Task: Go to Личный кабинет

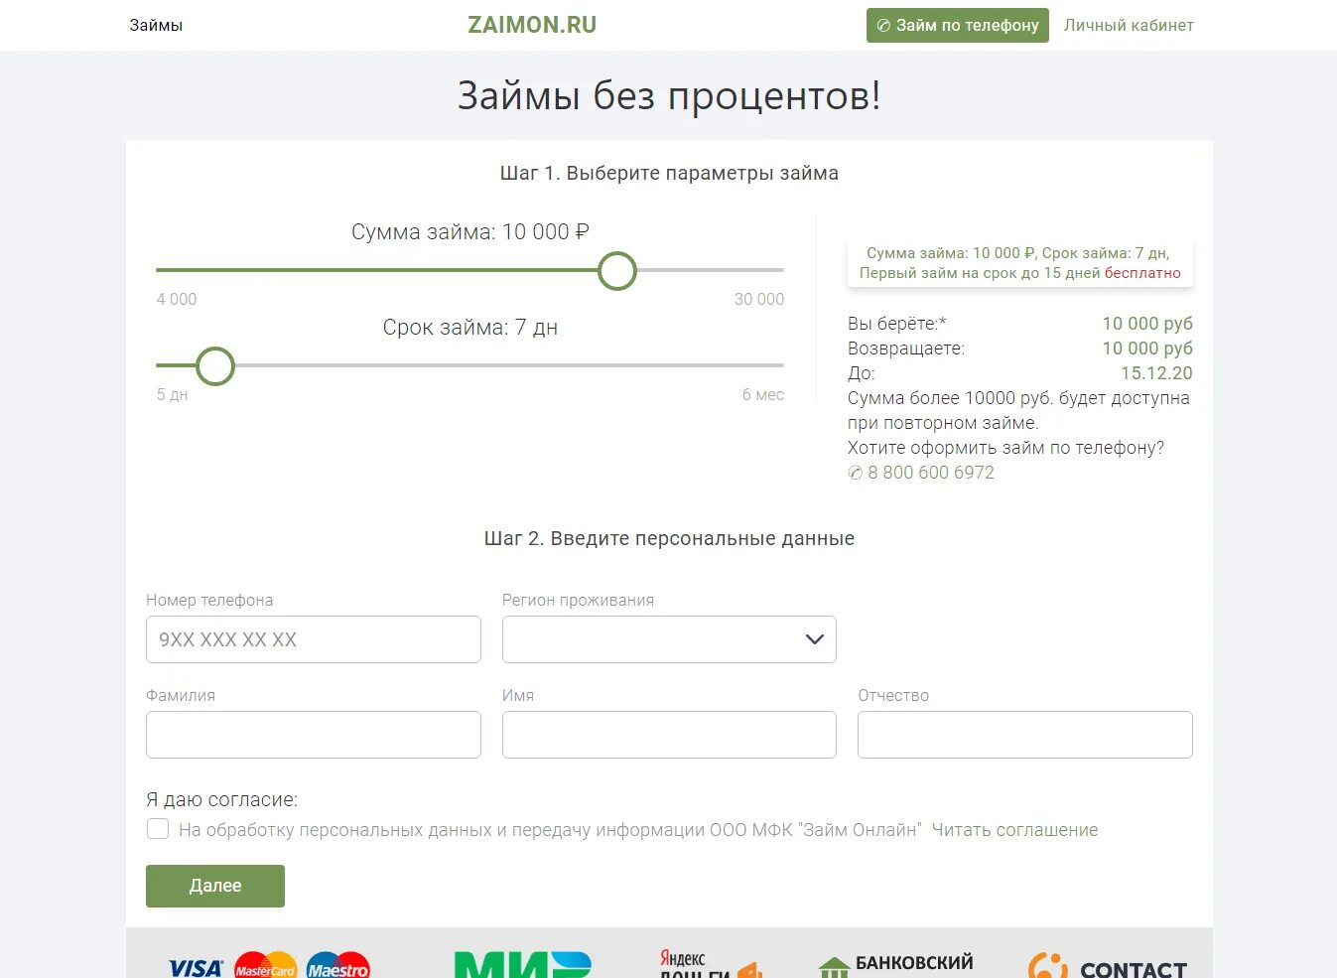Action: click(1129, 25)
